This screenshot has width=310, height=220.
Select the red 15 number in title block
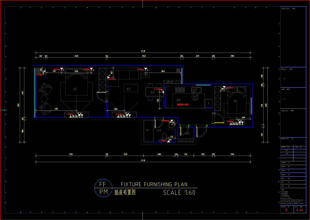(286, 210)
